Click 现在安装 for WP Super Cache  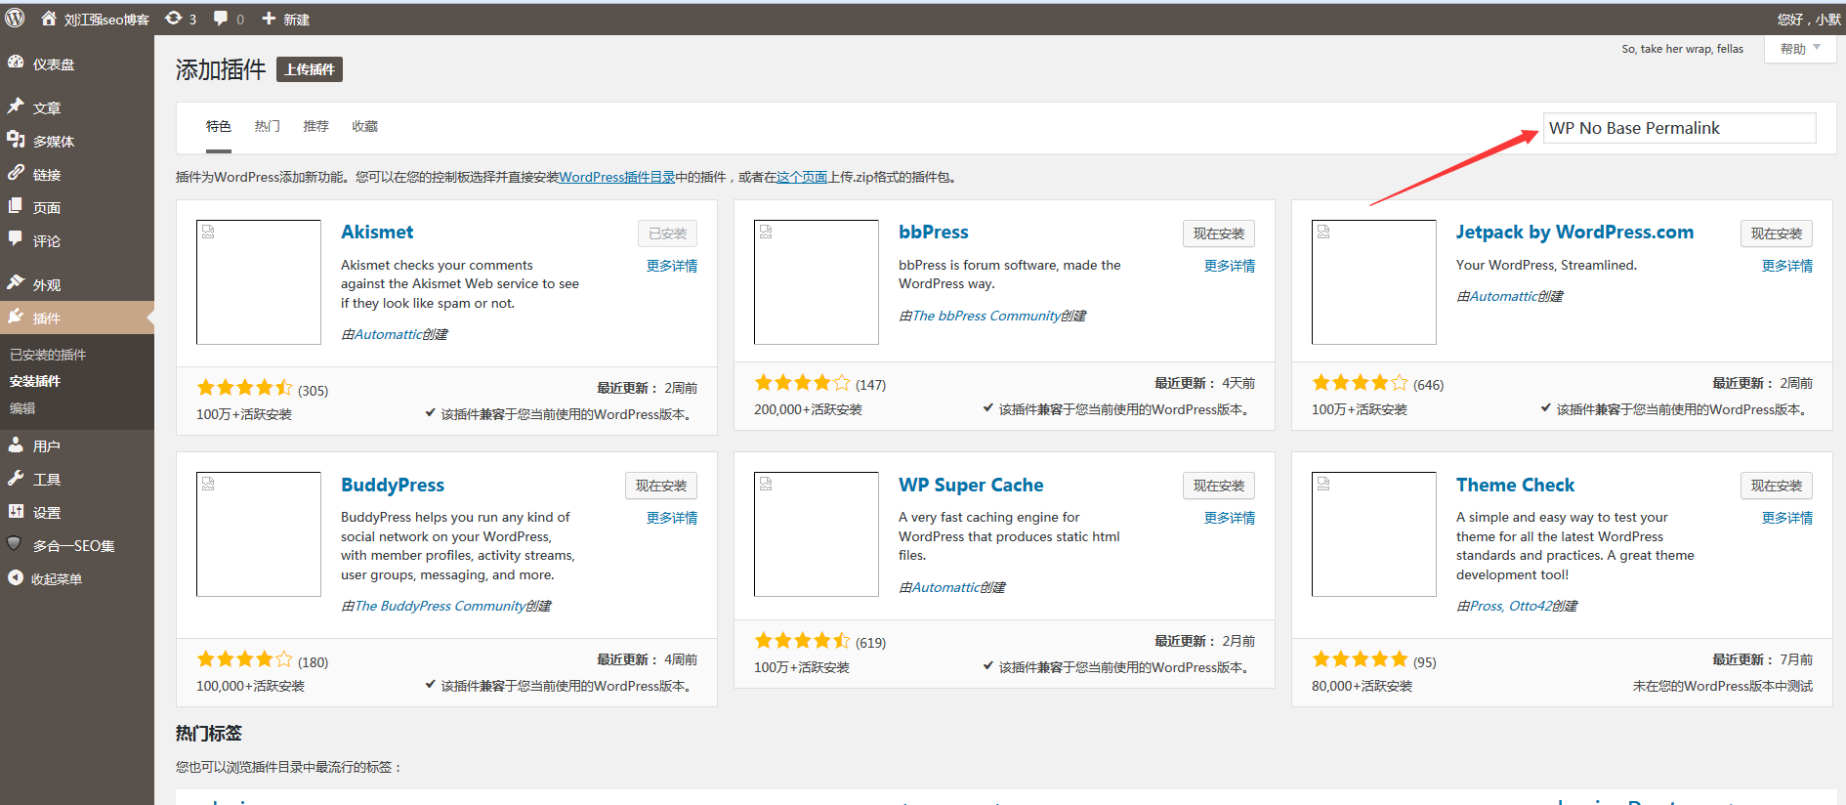coord(1218,486)
